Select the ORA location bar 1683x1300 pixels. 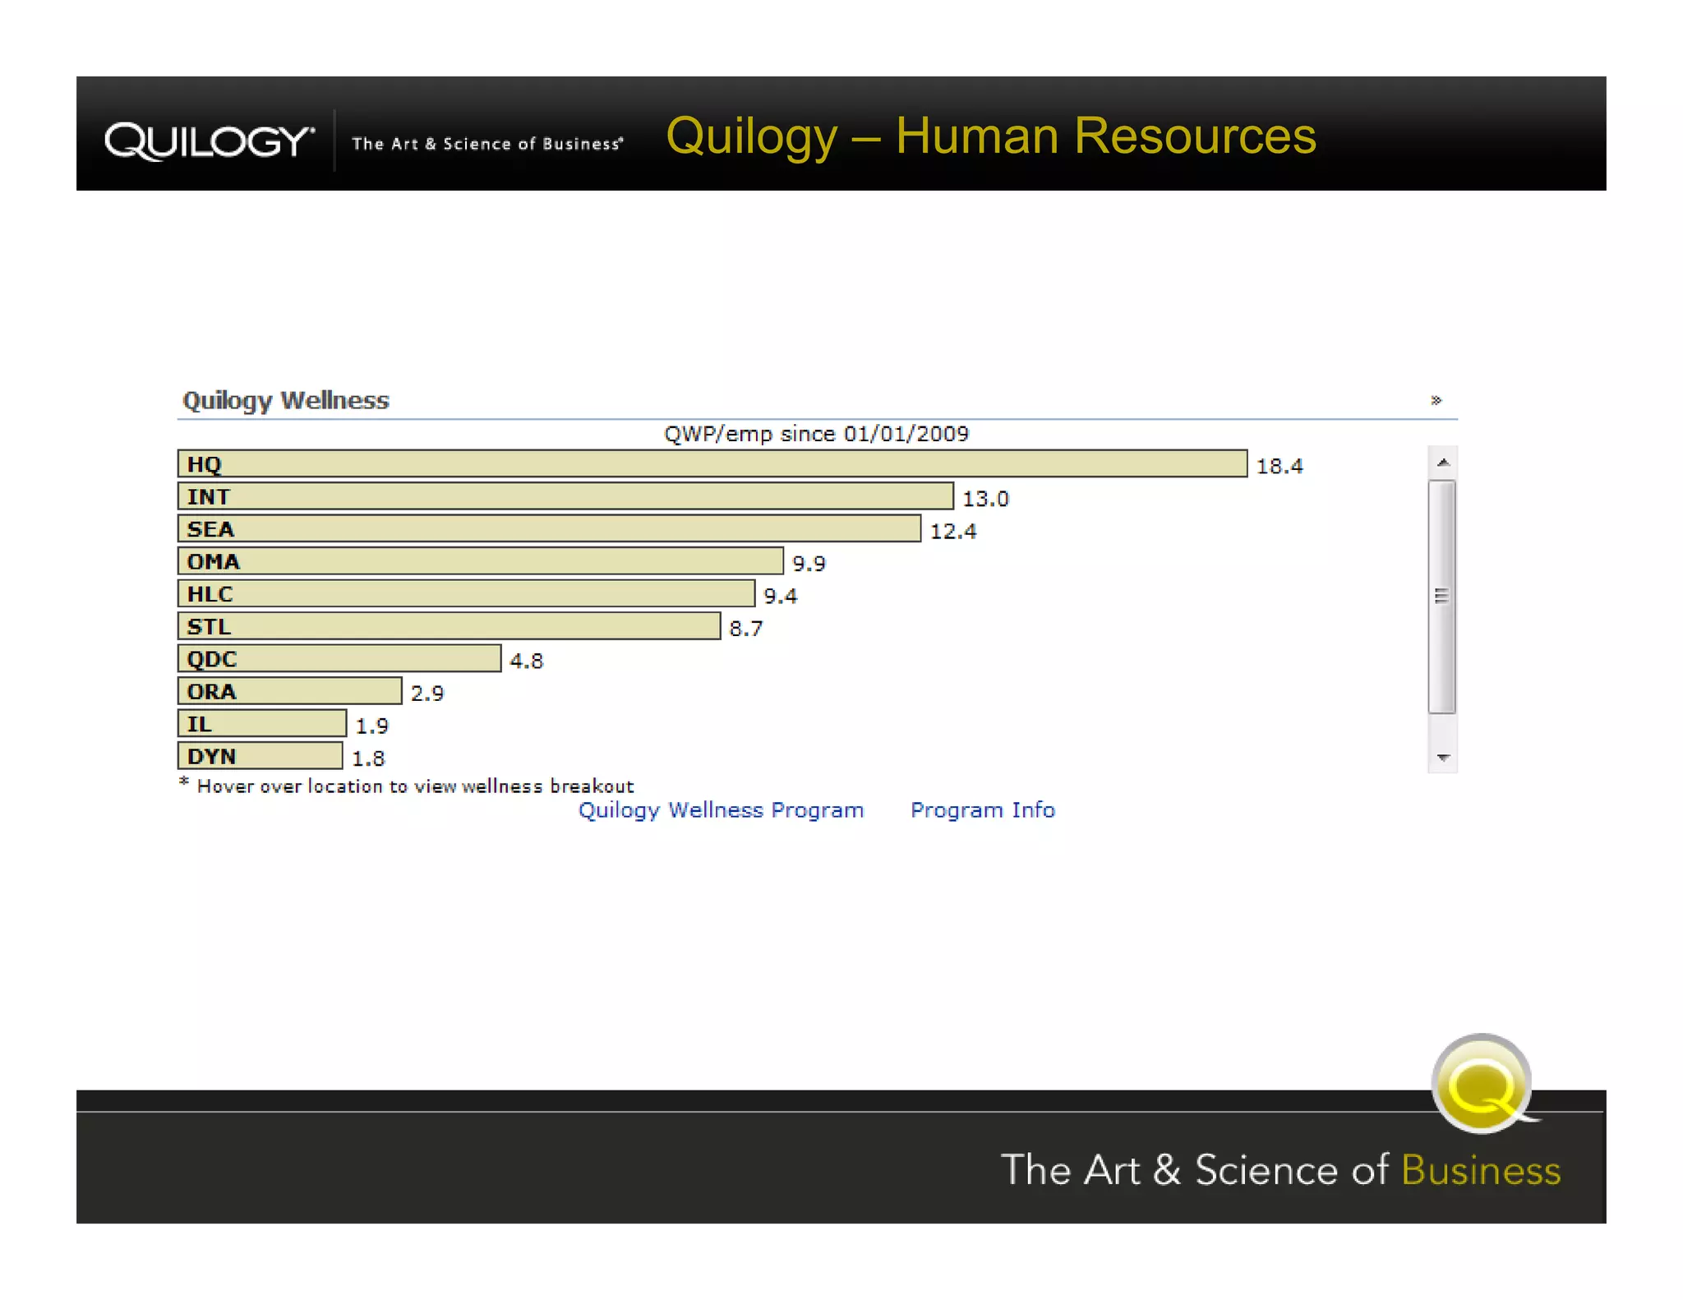(289, 691)
